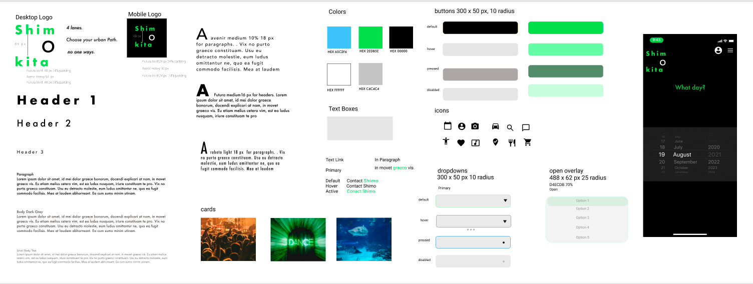Viewport: 753px width, 284px height.
Task: Click the "What day?" heading on the phone
Action: [690, 87]
